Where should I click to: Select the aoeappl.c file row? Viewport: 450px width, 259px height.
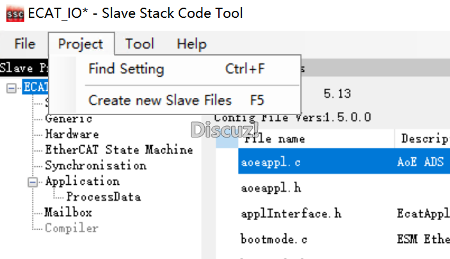point(271,163)
